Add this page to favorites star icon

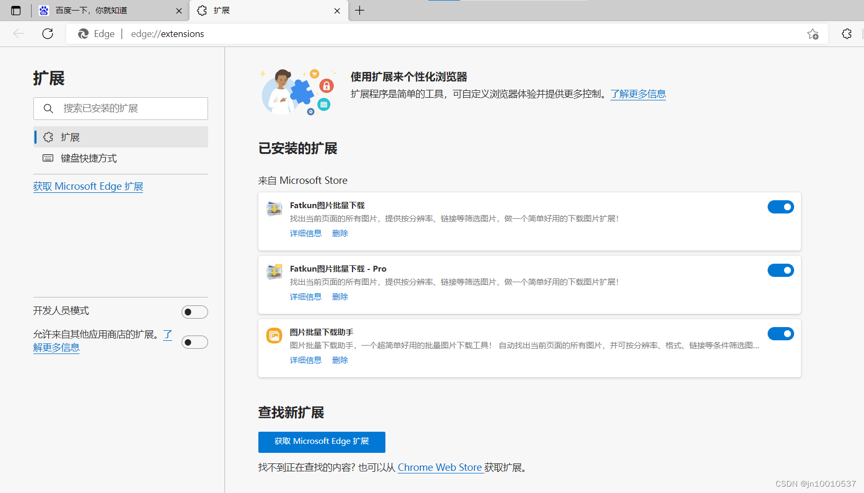[x=813, y=34]
